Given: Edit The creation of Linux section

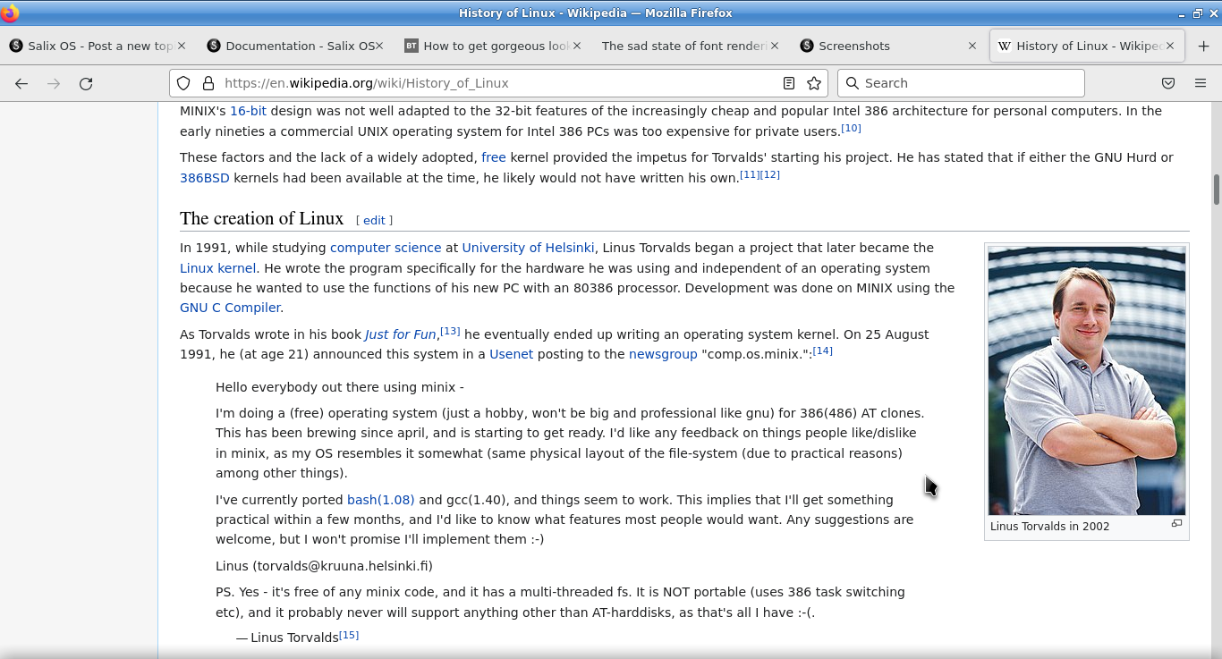Looking at the screenshot, I should (374, 220).
